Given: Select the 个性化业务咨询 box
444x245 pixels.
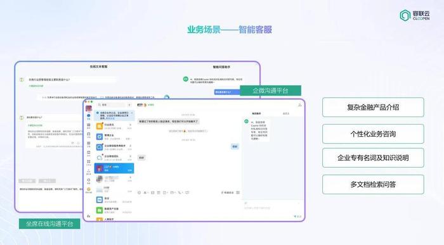Looking at the screenshot, I should point(373,134).
